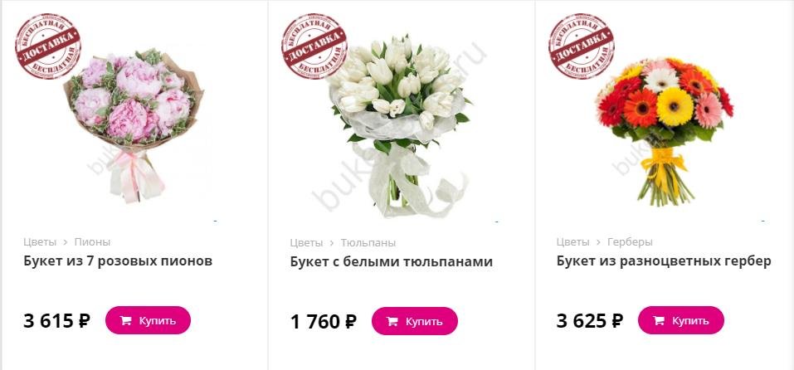Buy the bouquet priced 1 760 ₽
This screenshot has width=794, height=370.
(415, 321)
